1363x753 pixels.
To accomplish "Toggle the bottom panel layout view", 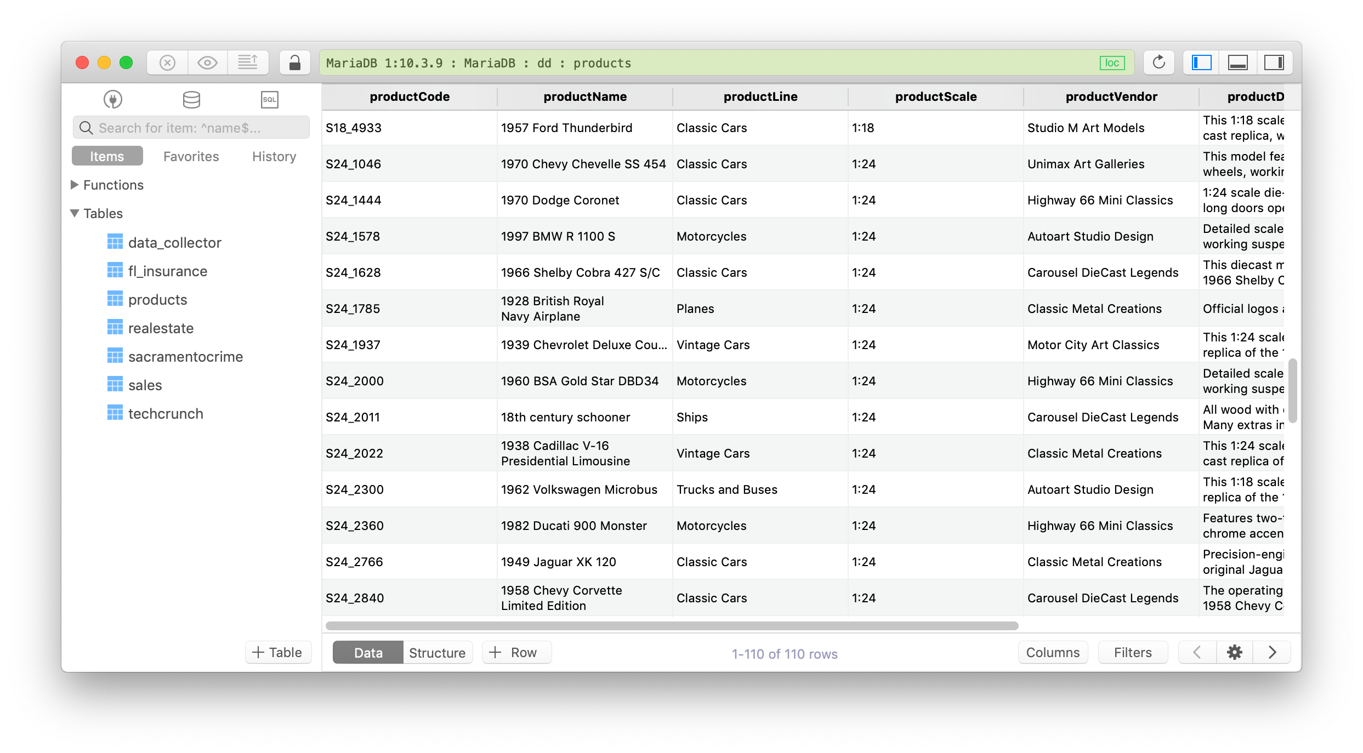I will click(x=1237, y=62).
